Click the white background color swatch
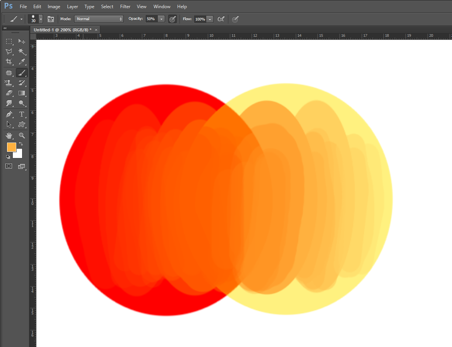The height and width of the screenshot is (347, 452). 19,155
